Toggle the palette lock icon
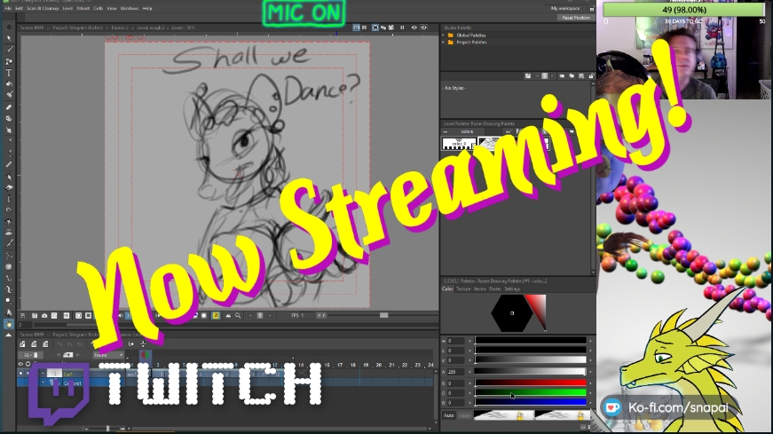Viewport: 773px width, 434px height. coord(592,76)
